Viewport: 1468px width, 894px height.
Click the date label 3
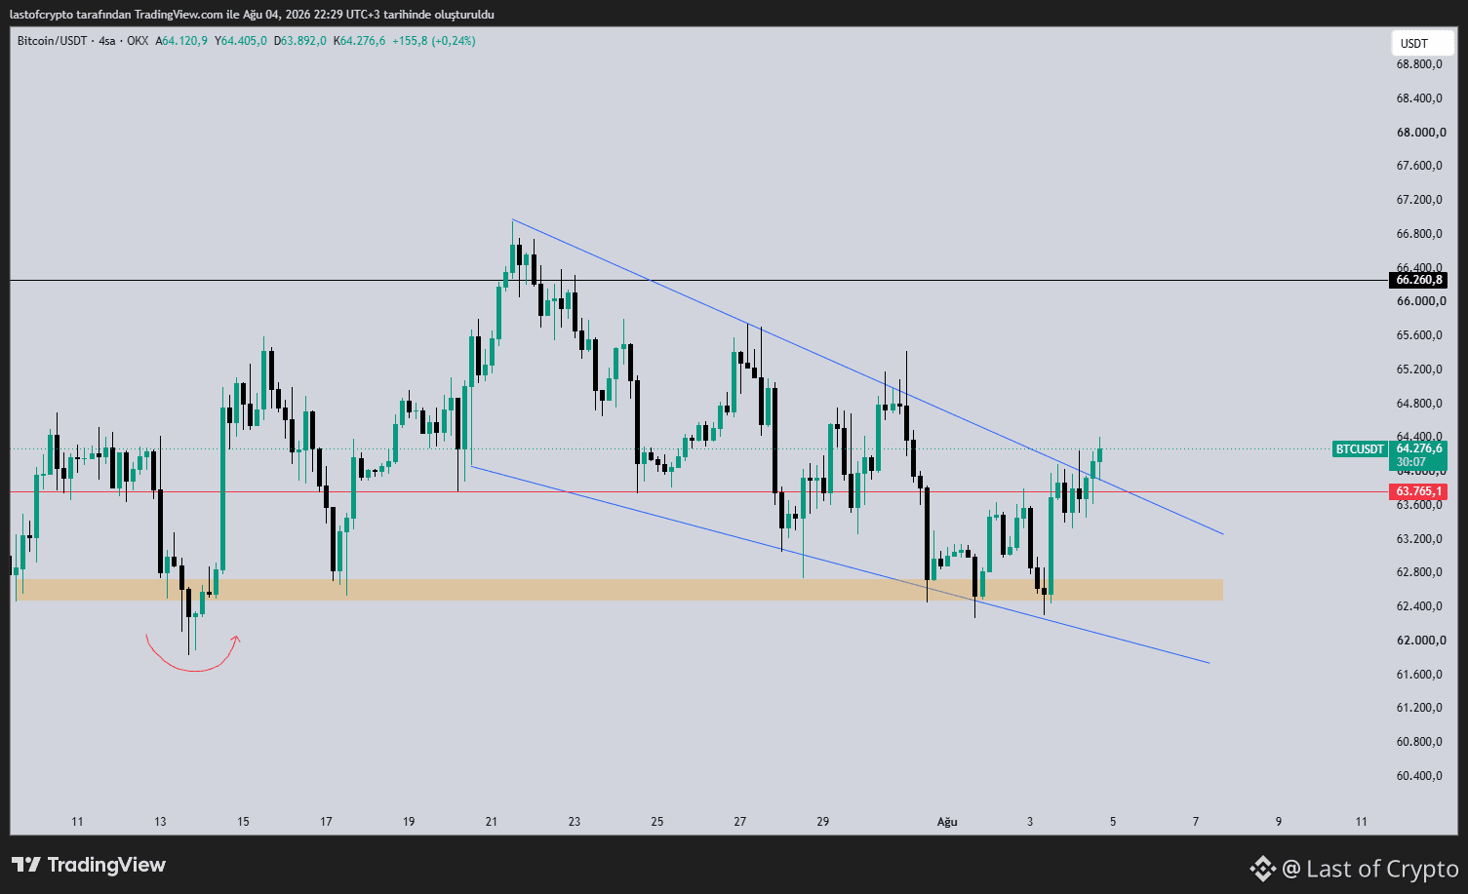(x=1030, y=822)
